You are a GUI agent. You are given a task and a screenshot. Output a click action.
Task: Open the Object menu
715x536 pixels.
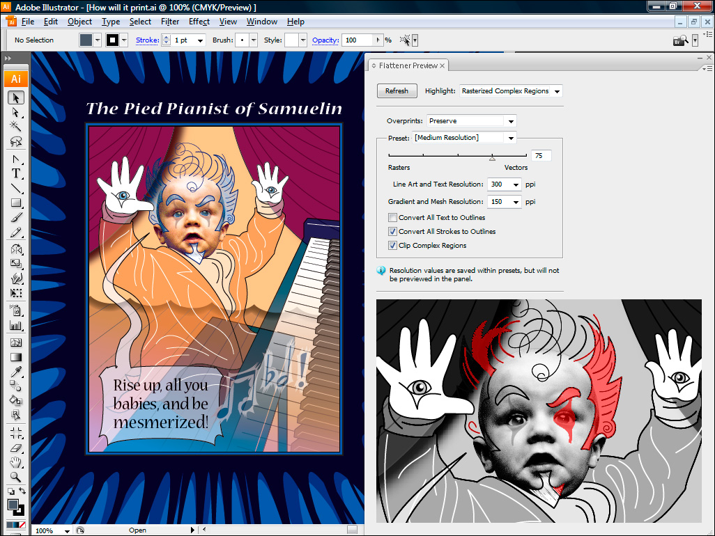79,22
